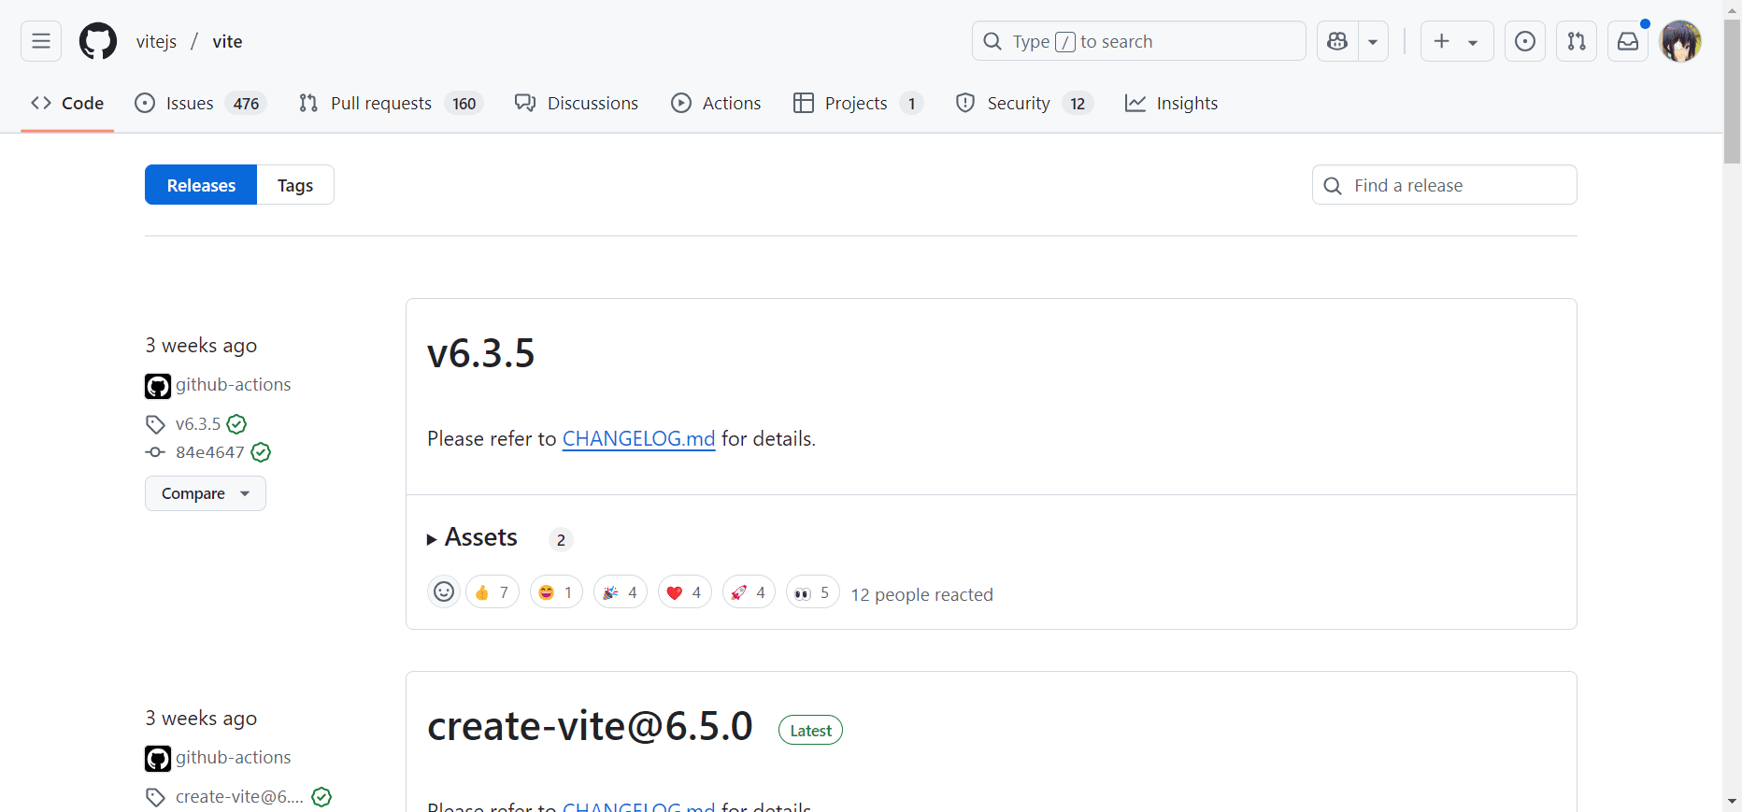Open the user avatar menu

1680,41
